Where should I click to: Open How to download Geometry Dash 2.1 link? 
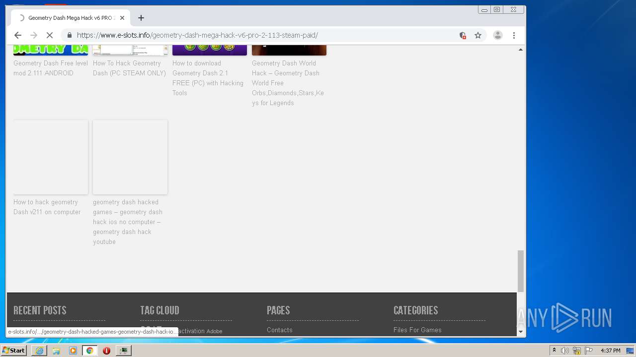[208, 78]
